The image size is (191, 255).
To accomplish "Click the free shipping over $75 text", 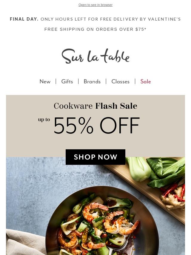I will point(95,29).
